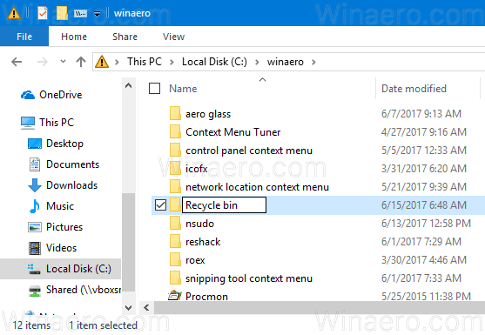The width and height of the screenshot is (485, 335).
Task: Expand the chevron after Local Disk (C:) breadcrumb
Action: click(257, 62)
